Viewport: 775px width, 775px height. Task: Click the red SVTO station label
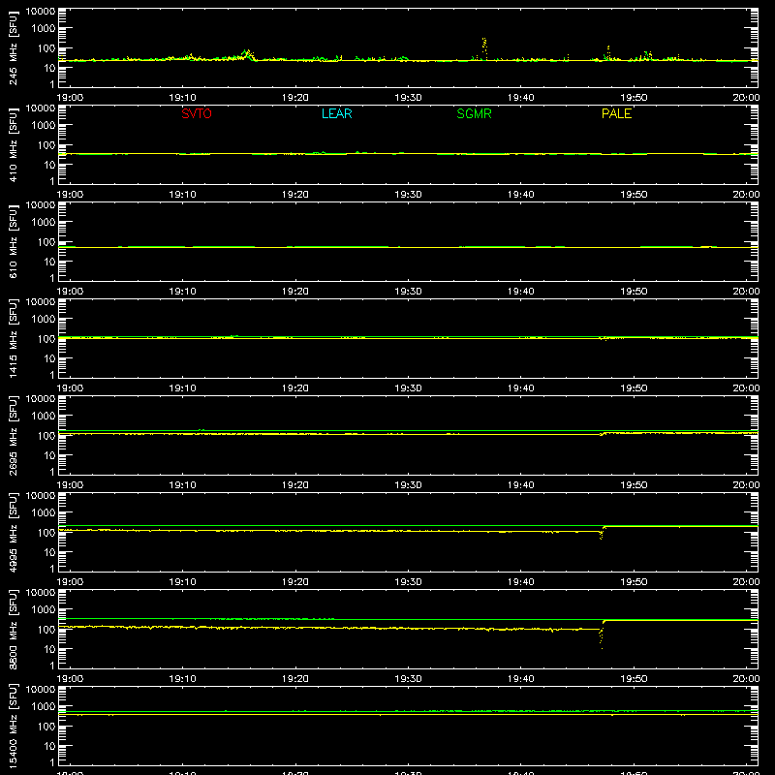[197, 113]
